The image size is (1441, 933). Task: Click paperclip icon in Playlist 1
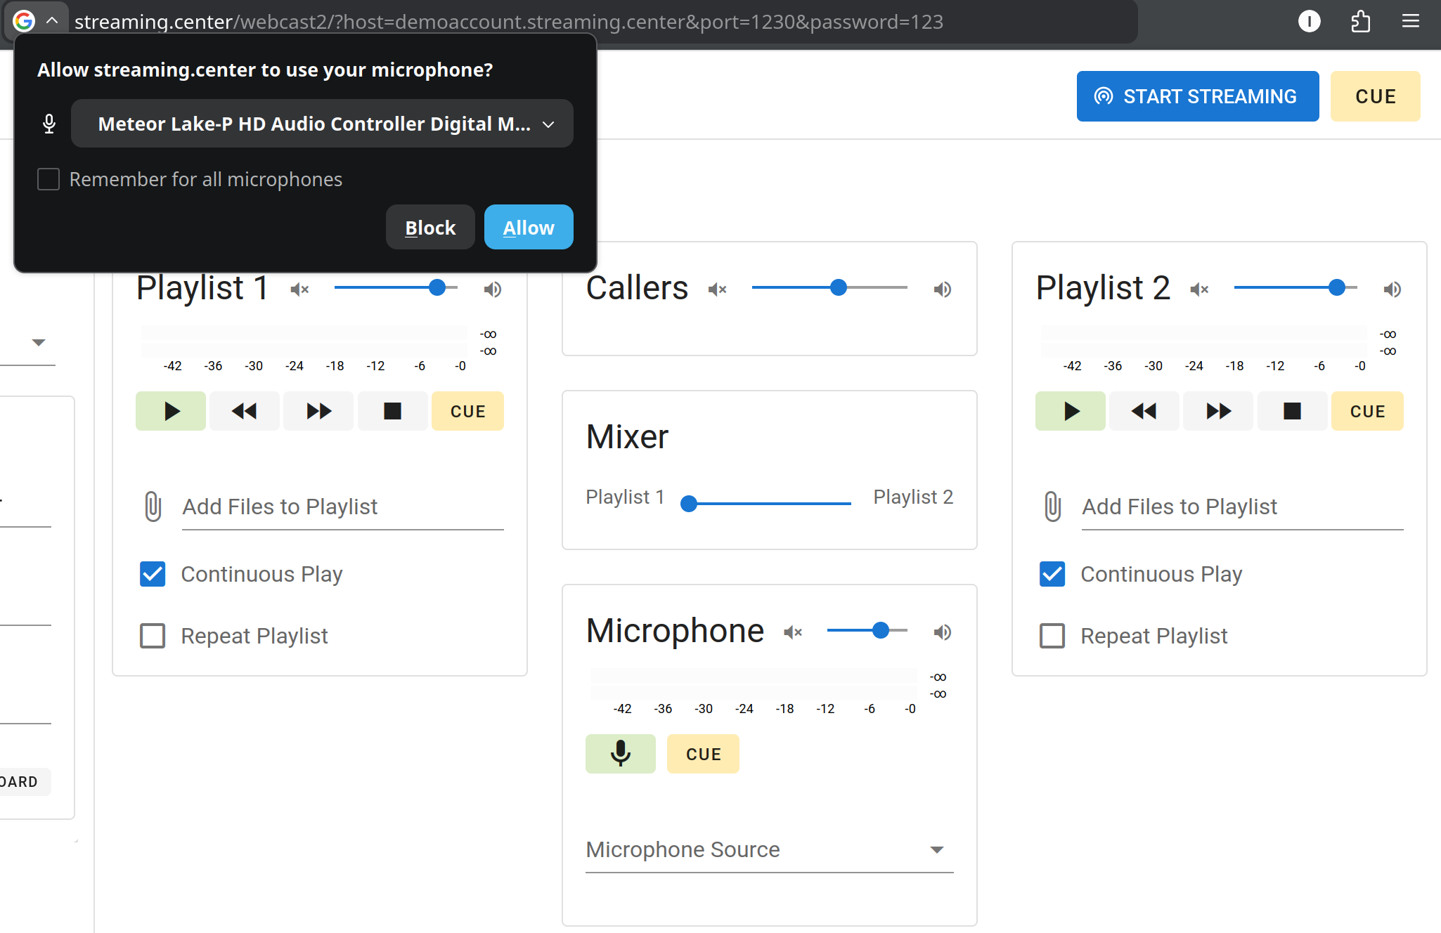tap(153, 507)
